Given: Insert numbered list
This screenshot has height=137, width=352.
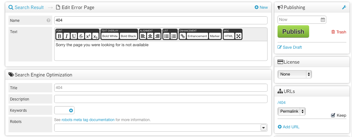Looking at the screenshot, I should pyautogui.click(x=174, y=36).
